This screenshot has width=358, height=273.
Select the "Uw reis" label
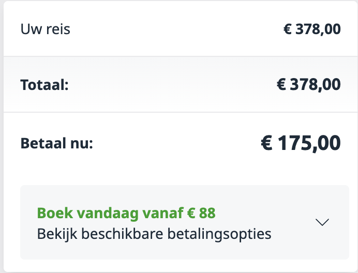coord(46,29)
